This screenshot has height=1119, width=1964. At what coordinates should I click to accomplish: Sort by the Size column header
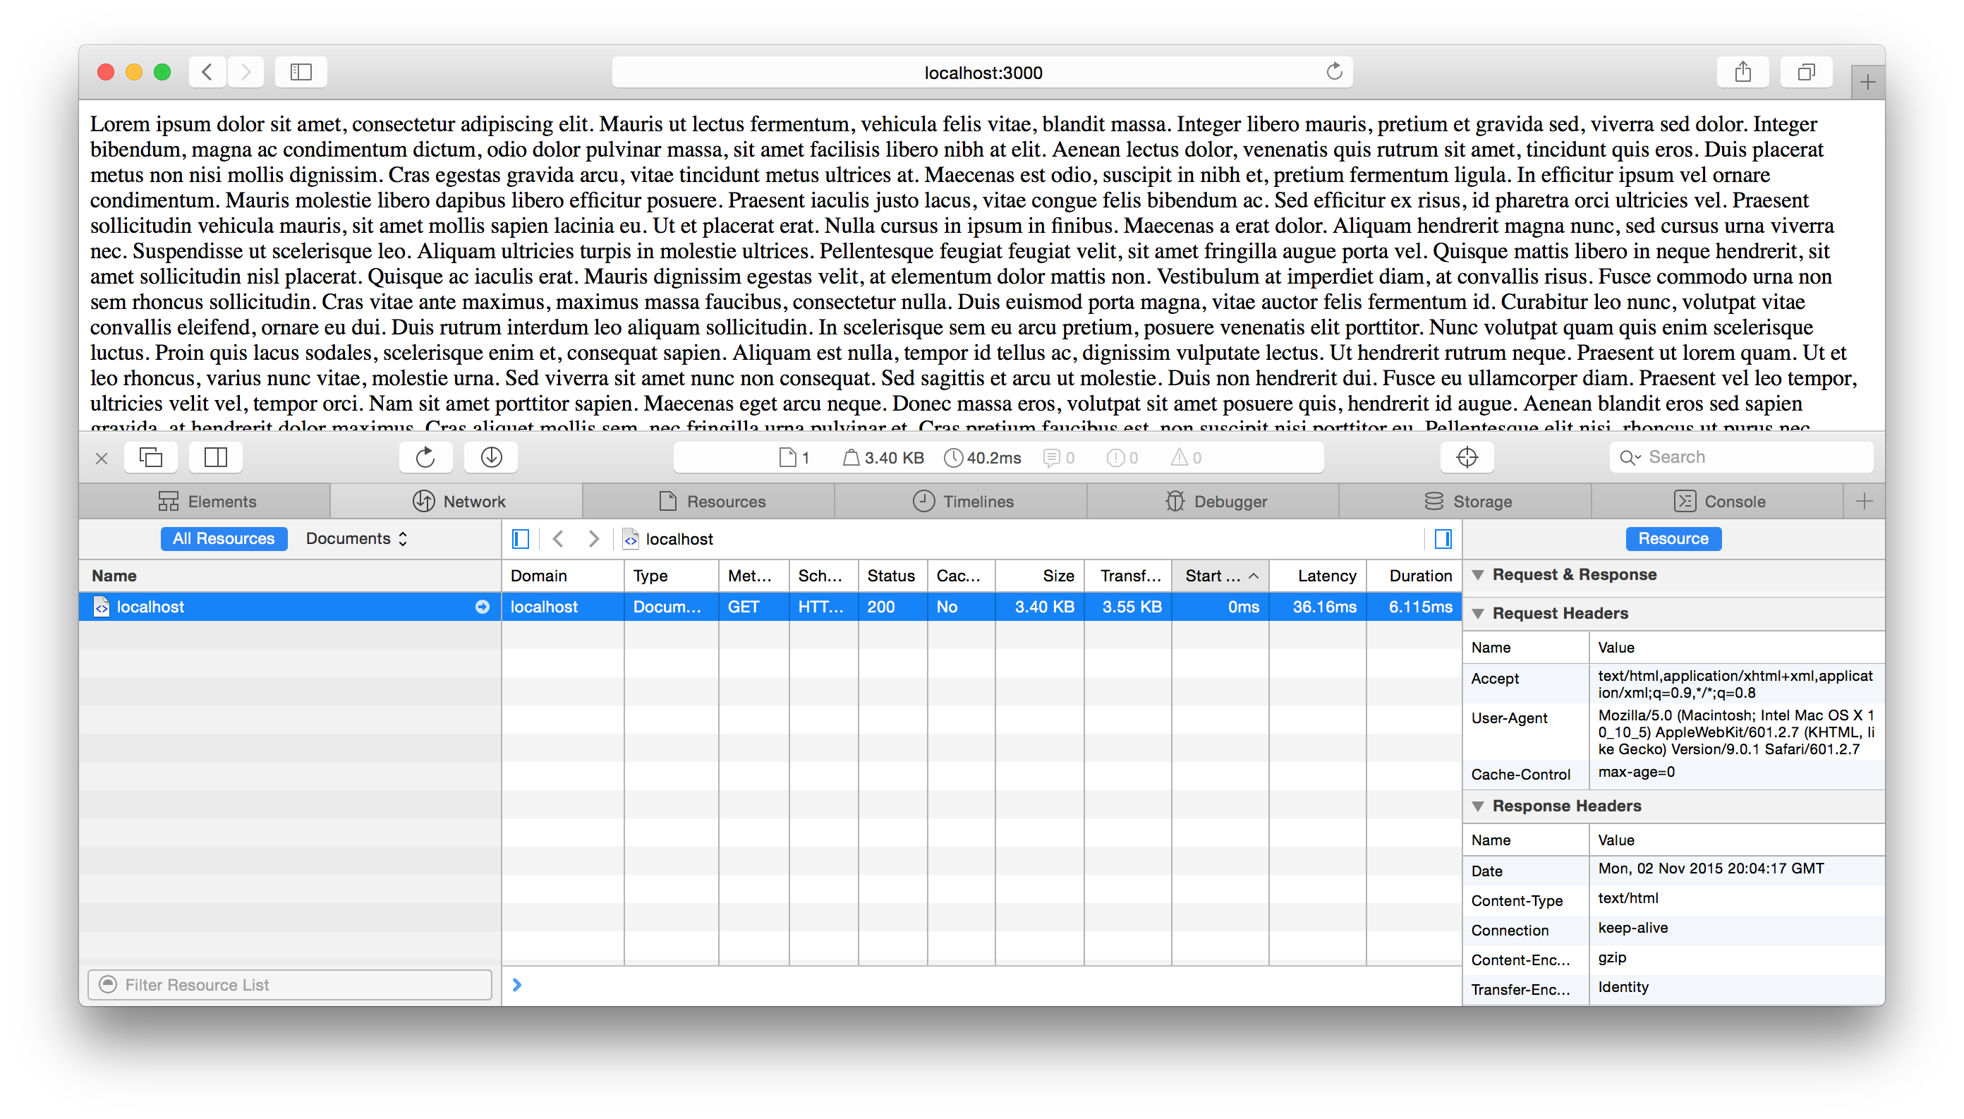[1040, 576]
